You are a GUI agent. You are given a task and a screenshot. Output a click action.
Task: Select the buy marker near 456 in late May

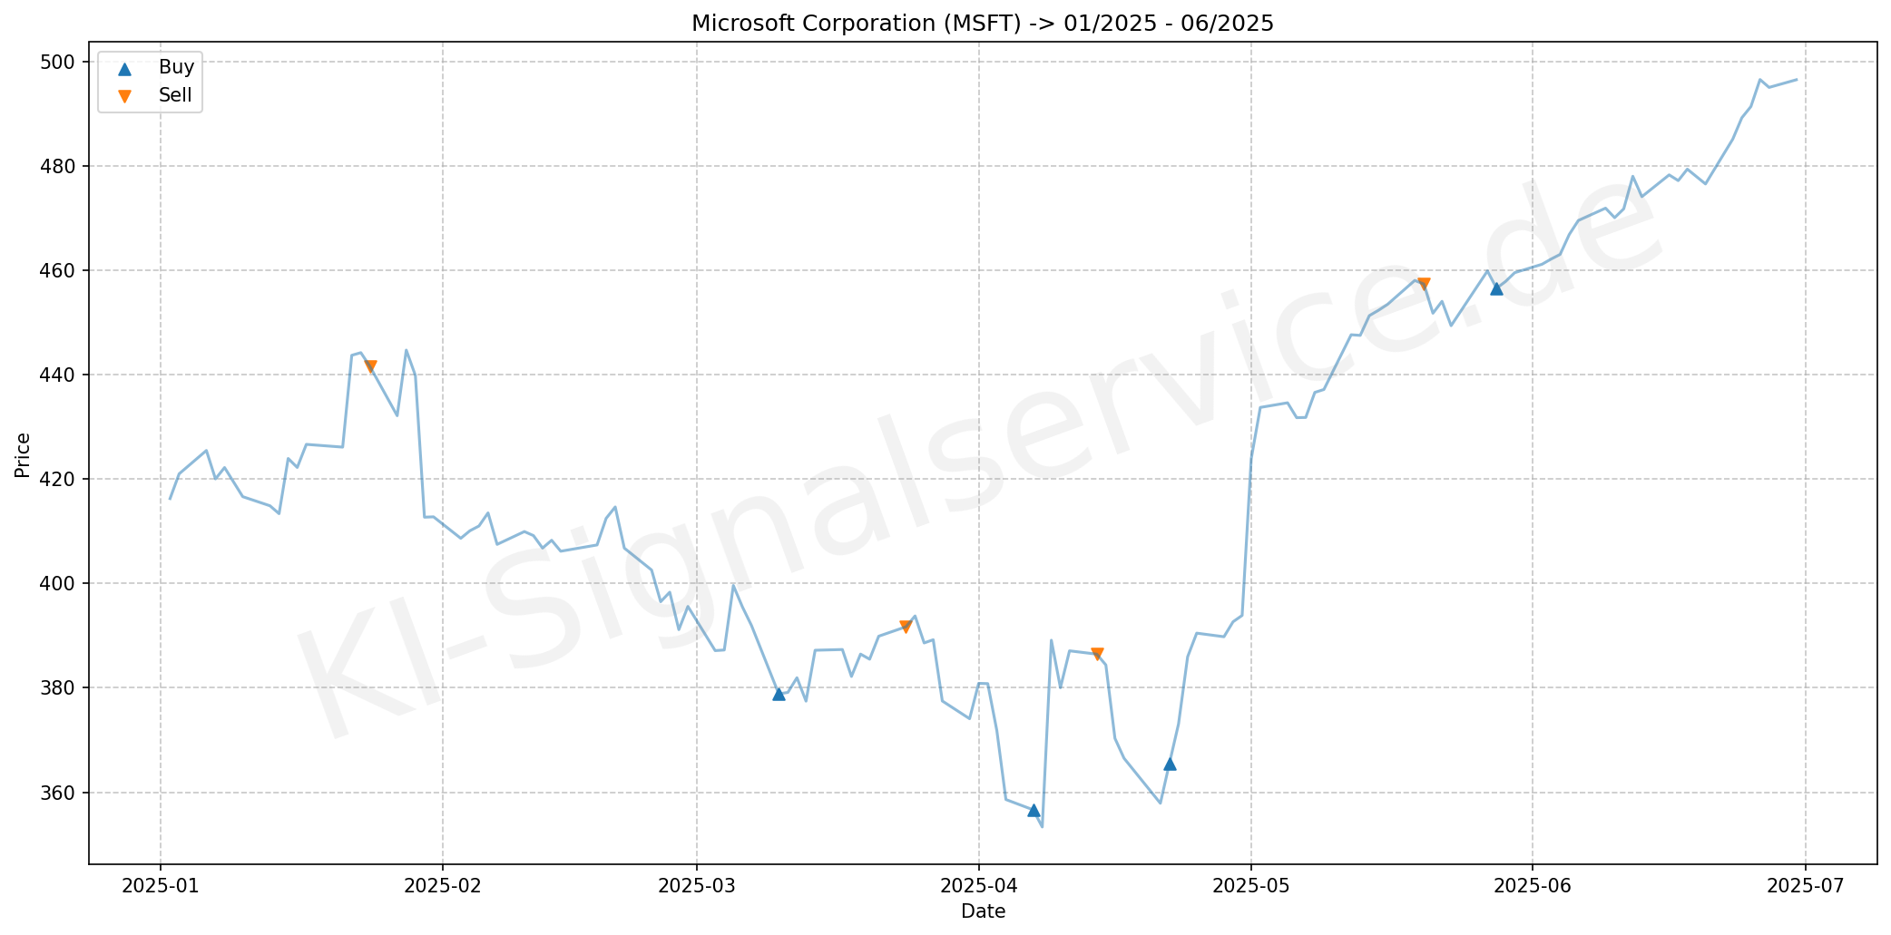pyautogui.click(x=1496, y=288)
